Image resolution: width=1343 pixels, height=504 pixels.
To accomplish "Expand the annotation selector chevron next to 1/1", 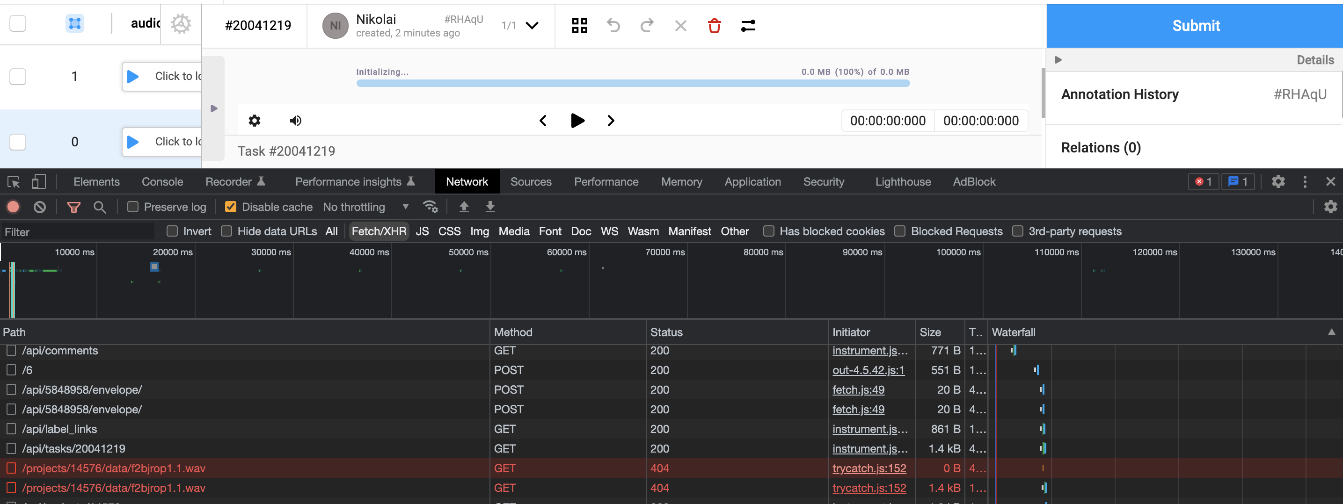I will click(x=532, y=26).
